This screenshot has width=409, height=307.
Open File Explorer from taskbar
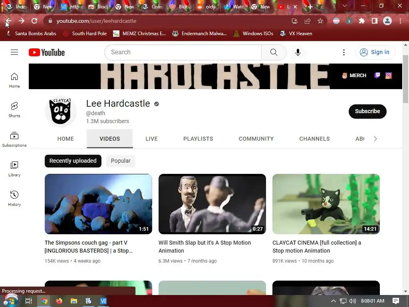[74, 301]
